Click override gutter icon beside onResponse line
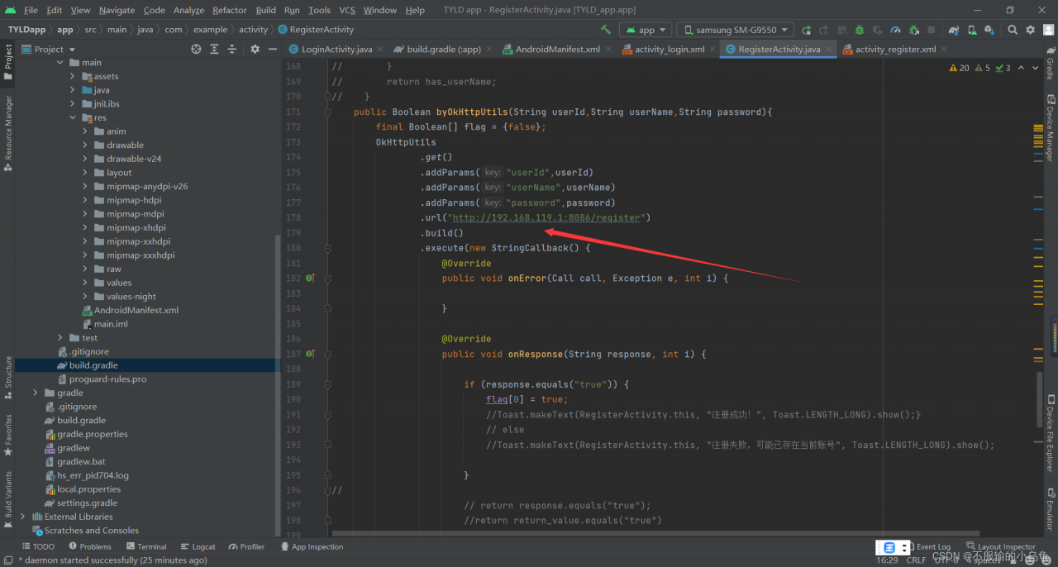 coord(311,354)
